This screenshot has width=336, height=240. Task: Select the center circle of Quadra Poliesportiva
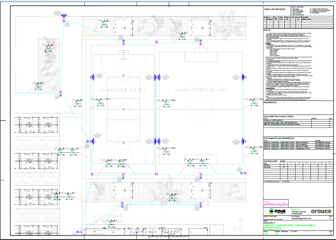123,107
